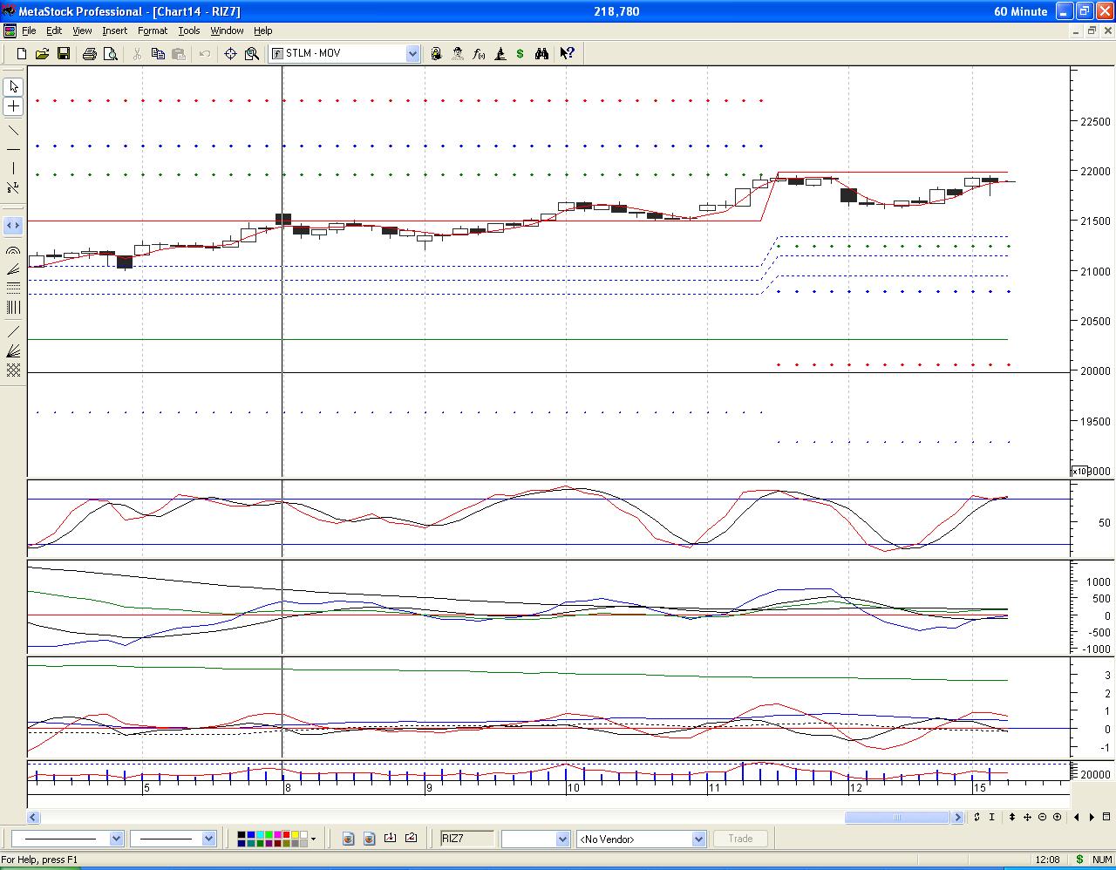Open the f(x) Indicator Builder
The width and height of the screenshot is (1116, 870).
(x=479, y=53)
